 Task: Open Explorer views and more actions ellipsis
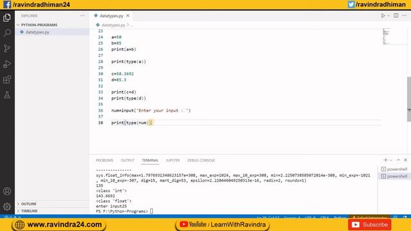click(x=82, y=15)
